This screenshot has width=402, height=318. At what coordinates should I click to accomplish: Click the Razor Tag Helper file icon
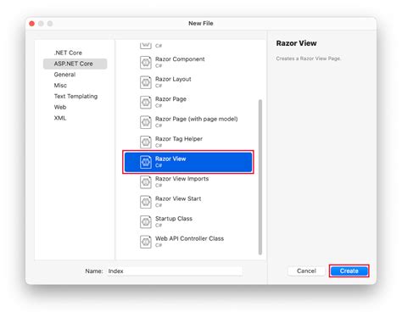coord(146,142)
